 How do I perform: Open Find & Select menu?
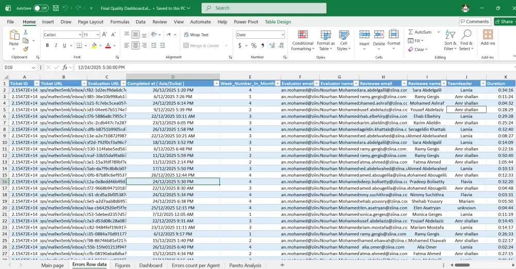click(x=466, y=40)
